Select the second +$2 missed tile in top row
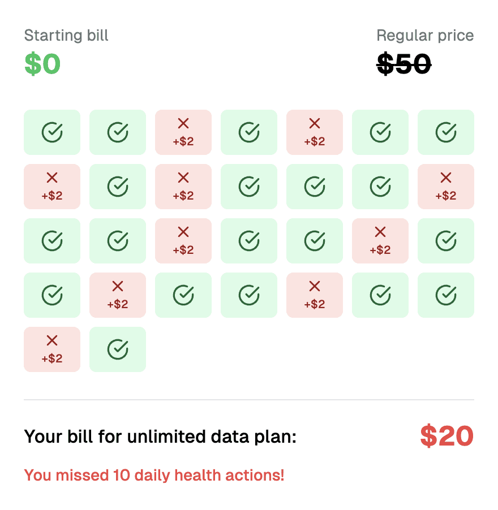The height and width of the screenshot is (510, 498). (315, 132)
